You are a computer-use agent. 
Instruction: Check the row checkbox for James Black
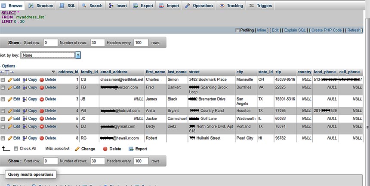[3, 100]
